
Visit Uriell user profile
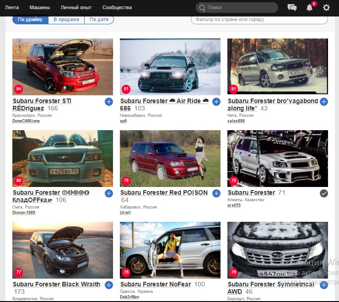[125, 213]
